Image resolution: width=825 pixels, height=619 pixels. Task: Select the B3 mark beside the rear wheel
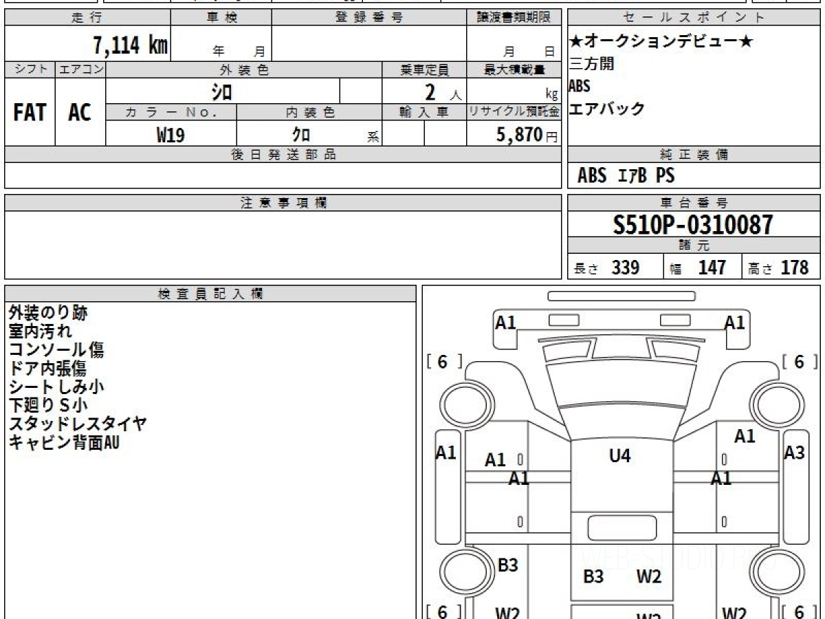[x=507, y=565]
